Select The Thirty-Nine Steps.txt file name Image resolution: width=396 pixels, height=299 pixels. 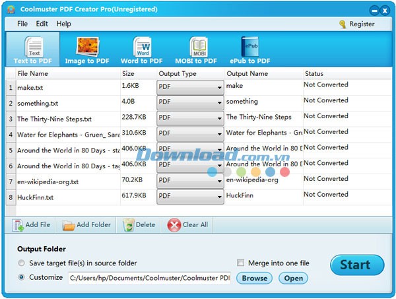[x=54, y=119]
